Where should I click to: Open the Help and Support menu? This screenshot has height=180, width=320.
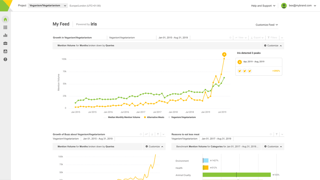click(263, 6)
